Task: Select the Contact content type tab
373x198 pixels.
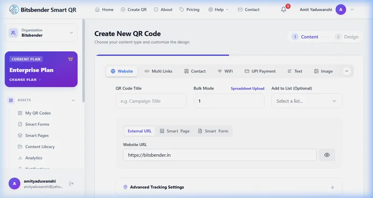Action: [x=195, y=71]
